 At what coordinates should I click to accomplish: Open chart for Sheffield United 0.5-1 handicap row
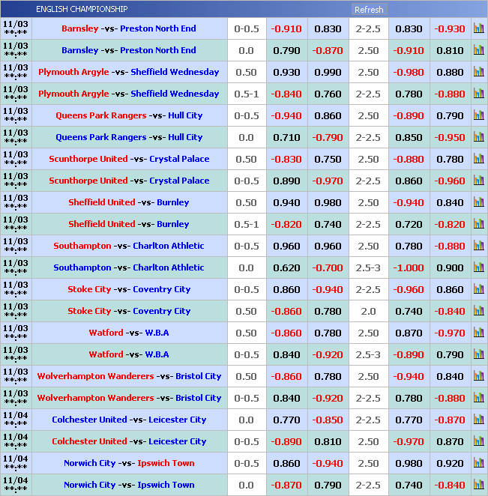[x=478, y=225]
